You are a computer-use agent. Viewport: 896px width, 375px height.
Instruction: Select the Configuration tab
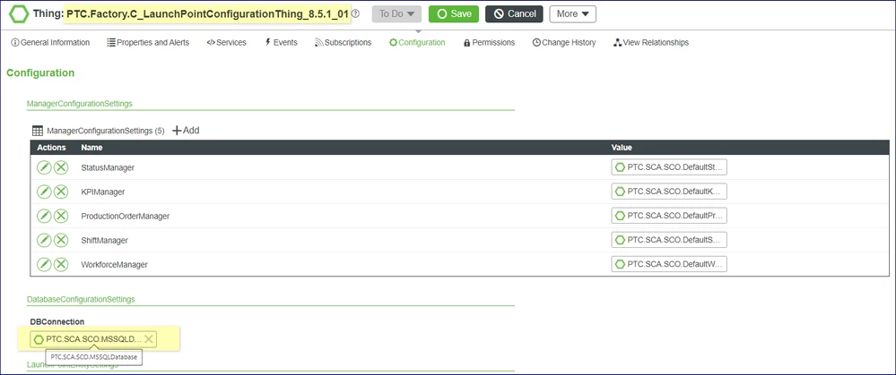point(417,42)
